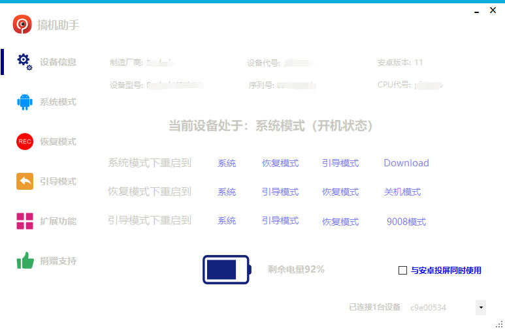Click the battery level icon
The image size is (505, 330).
coord(226,269)
